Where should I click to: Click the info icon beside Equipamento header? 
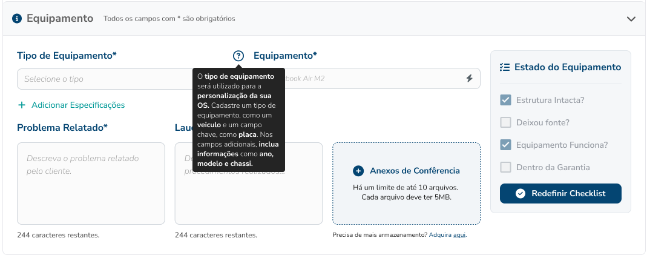[x=17, y=18]
